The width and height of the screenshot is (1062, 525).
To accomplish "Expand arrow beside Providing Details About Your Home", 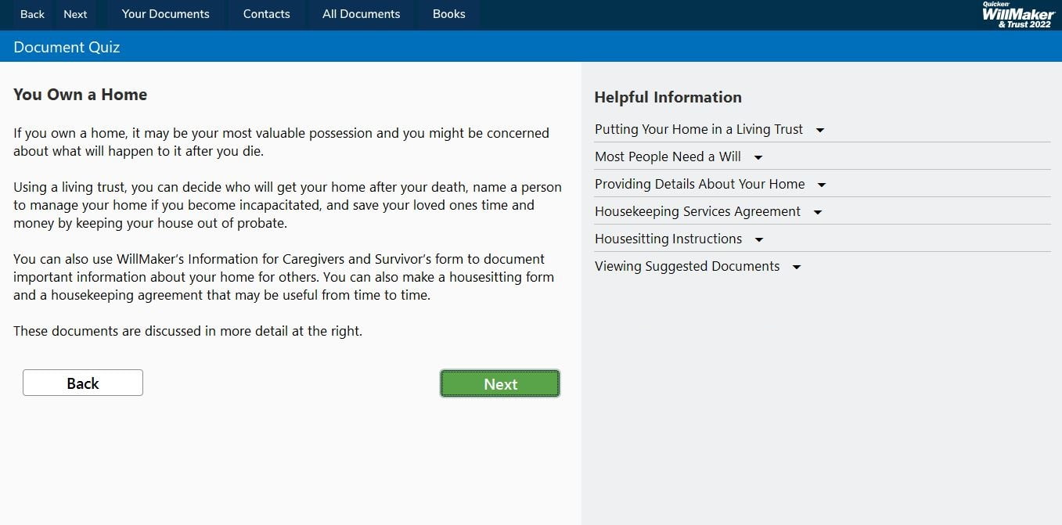I will (x=822, y=185).
